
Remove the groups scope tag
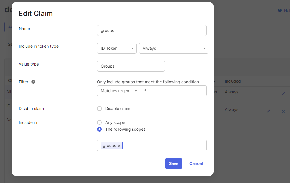(x=119, y=146)
